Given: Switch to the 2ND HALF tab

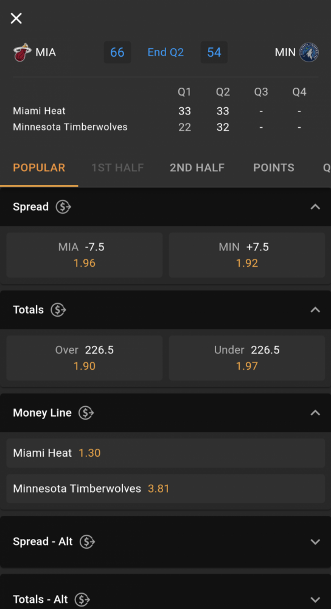Looking at the screenshot, I should point(197,168).
